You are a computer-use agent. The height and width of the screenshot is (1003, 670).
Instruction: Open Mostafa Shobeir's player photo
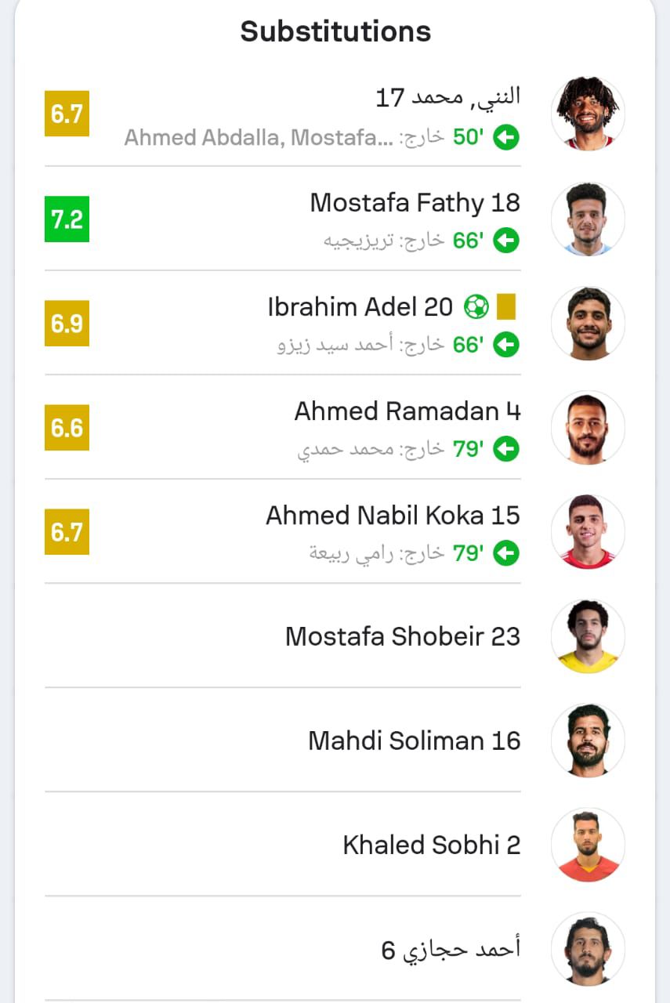[x=588, y=635]
